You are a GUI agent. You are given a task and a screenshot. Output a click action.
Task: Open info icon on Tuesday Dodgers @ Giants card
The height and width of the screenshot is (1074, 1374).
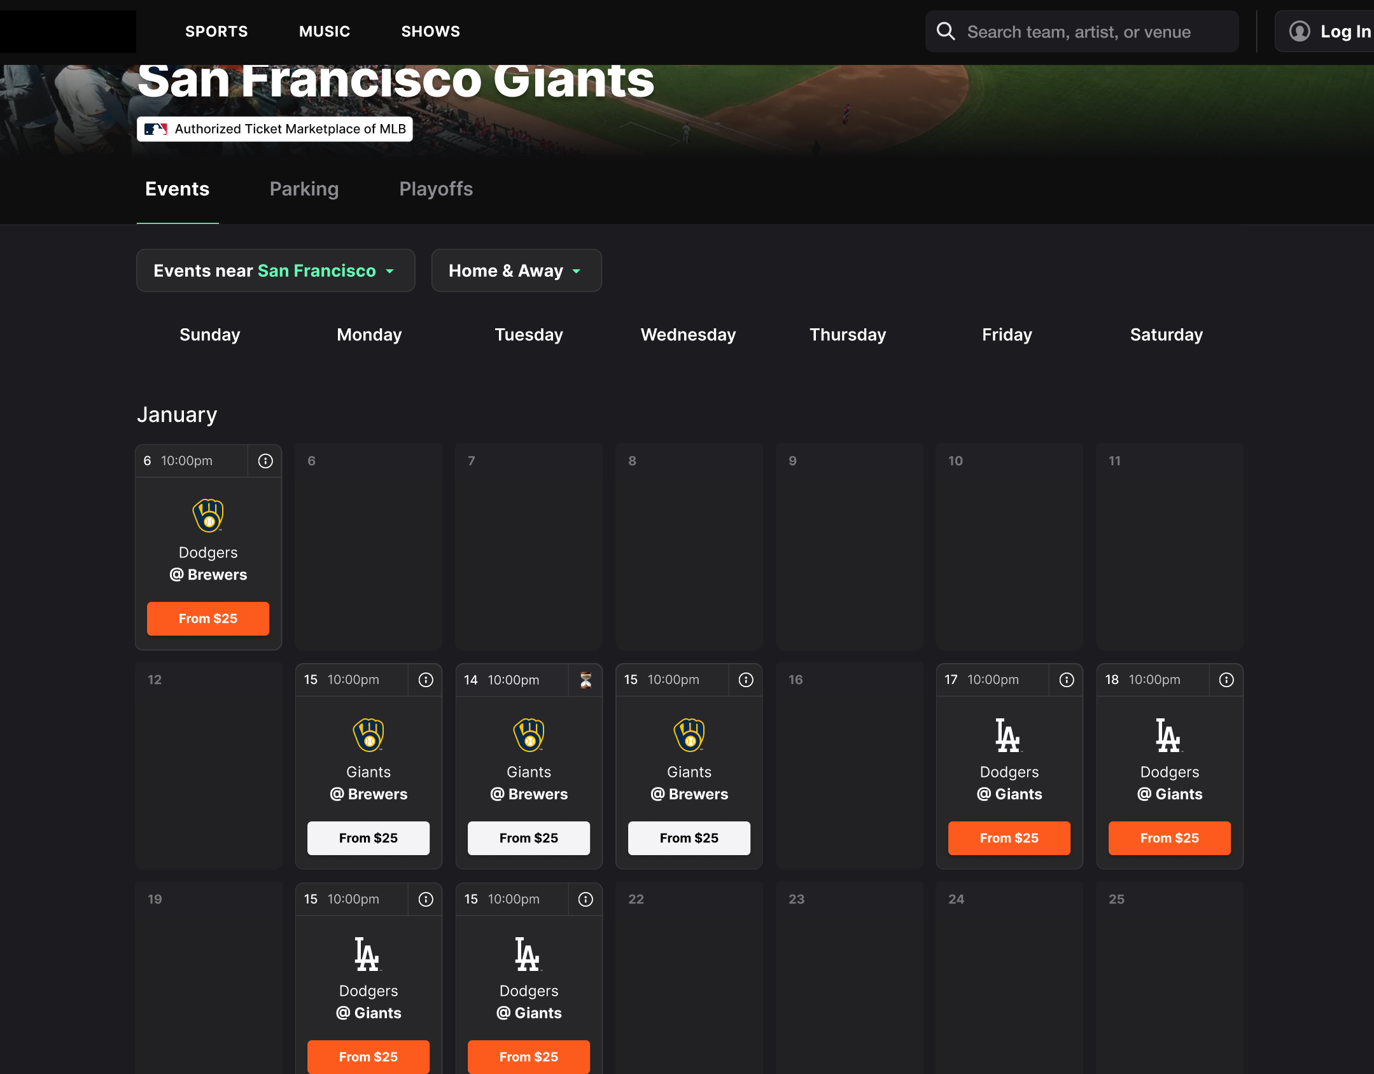pos(585,899)
